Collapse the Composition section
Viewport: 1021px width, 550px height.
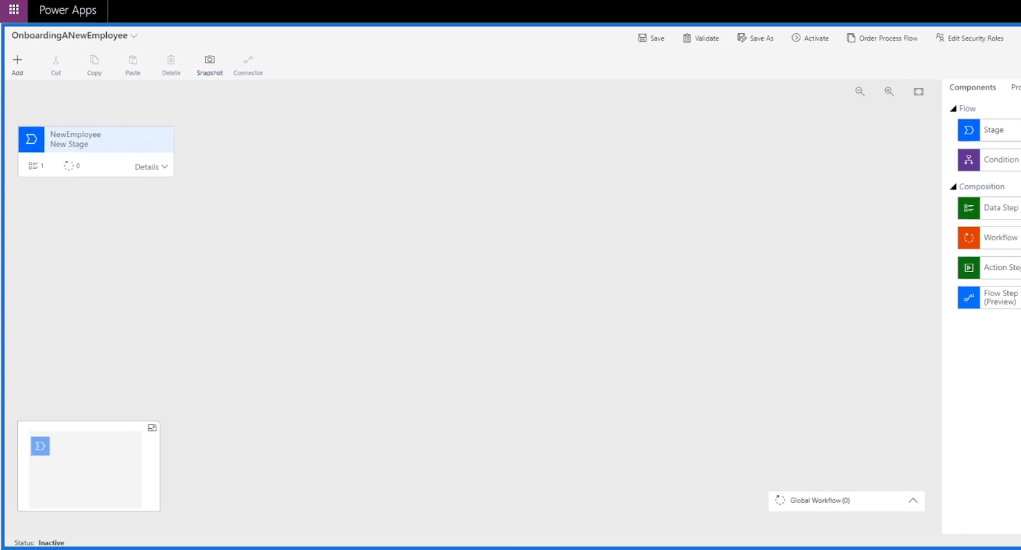(x=953, y=187)
